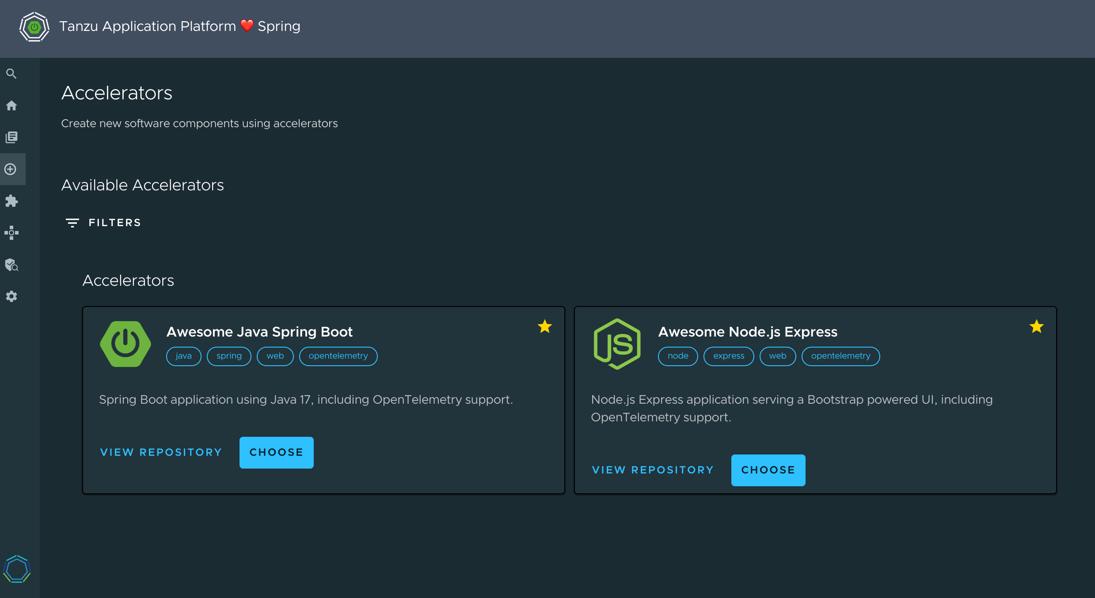Click the Tanzu logo at sidebar bottom
This screenshot has width=1095, height=598.
click(x=17, y=569)
